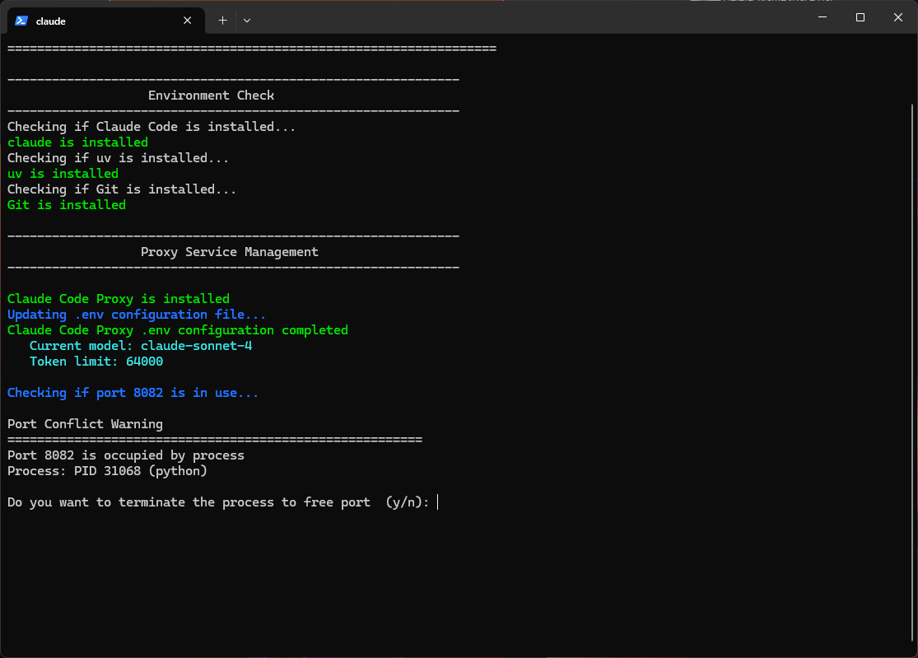This screenshot has height=658, width=918.
Task: Click the 'Environment Check' heading
Action: coord(211,96)
